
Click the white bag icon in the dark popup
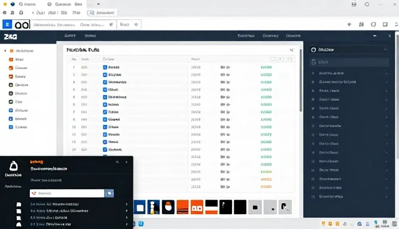[x=14, y=166]
